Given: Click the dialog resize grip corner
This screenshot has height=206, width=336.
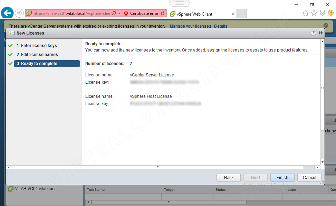Looking at the screenshot, I should [322, 182].
